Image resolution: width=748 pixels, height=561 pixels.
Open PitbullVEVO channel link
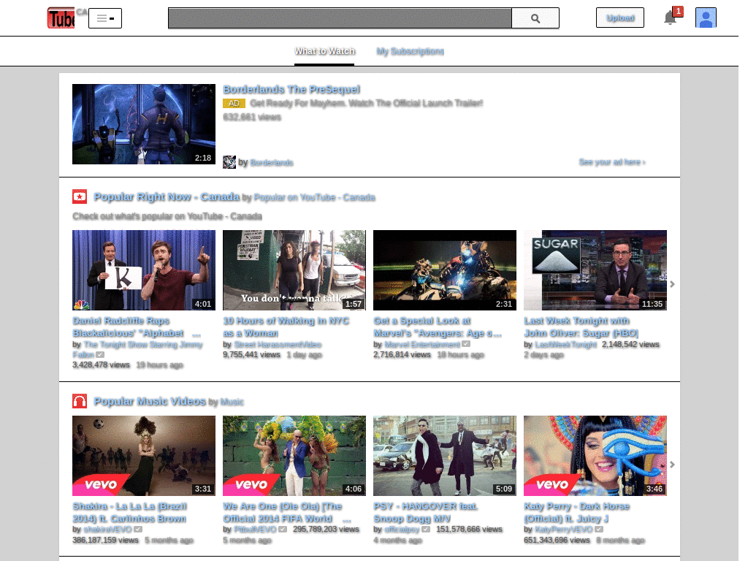click(x=255, y=530)
